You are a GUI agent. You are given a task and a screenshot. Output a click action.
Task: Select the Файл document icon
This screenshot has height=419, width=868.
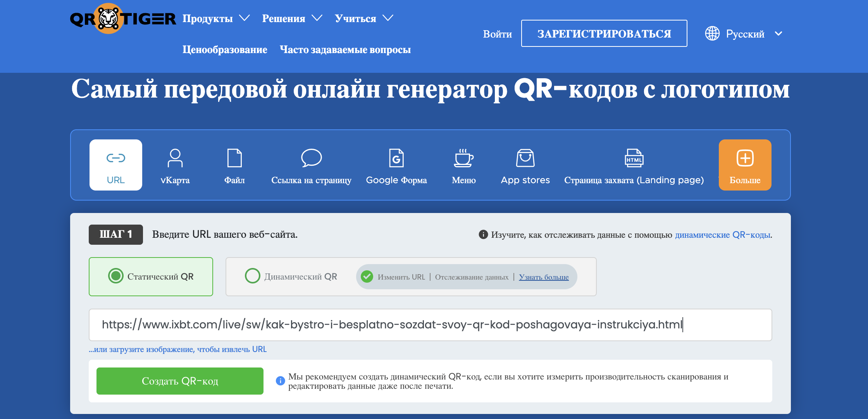234,159
